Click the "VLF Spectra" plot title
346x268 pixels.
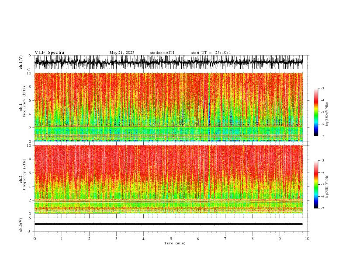point(49,53)
